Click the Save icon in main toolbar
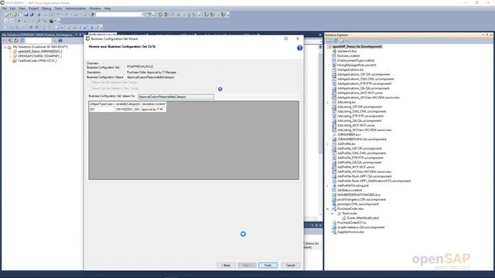495x278 pixels. click(x=26, y=15)
